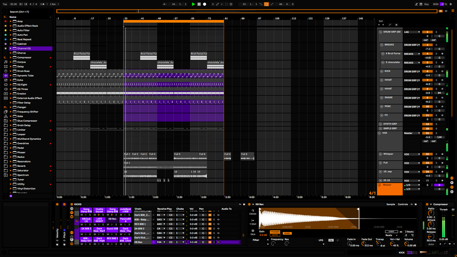Open KICK track output routing DRUM GRP

click(x=412, y=71)
